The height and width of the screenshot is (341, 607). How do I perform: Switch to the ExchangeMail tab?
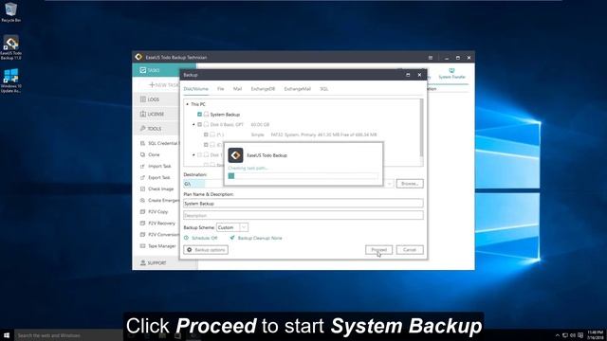click(297, 89)
